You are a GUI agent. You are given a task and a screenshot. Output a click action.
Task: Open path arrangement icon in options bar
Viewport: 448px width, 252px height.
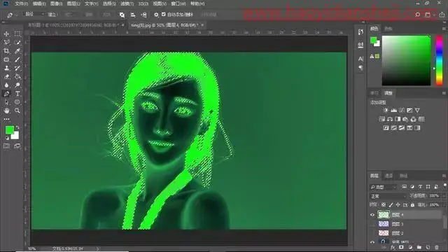coord(143,15)
